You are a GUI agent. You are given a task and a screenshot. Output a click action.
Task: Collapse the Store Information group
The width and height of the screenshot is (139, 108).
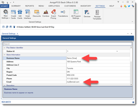(5, 55)
